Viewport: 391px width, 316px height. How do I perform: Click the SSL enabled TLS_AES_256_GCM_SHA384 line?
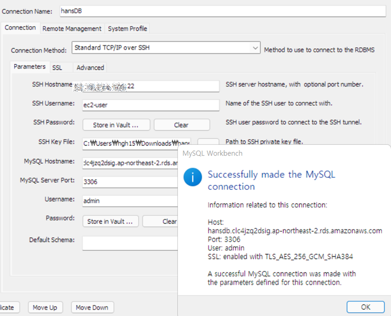point(280,257)
